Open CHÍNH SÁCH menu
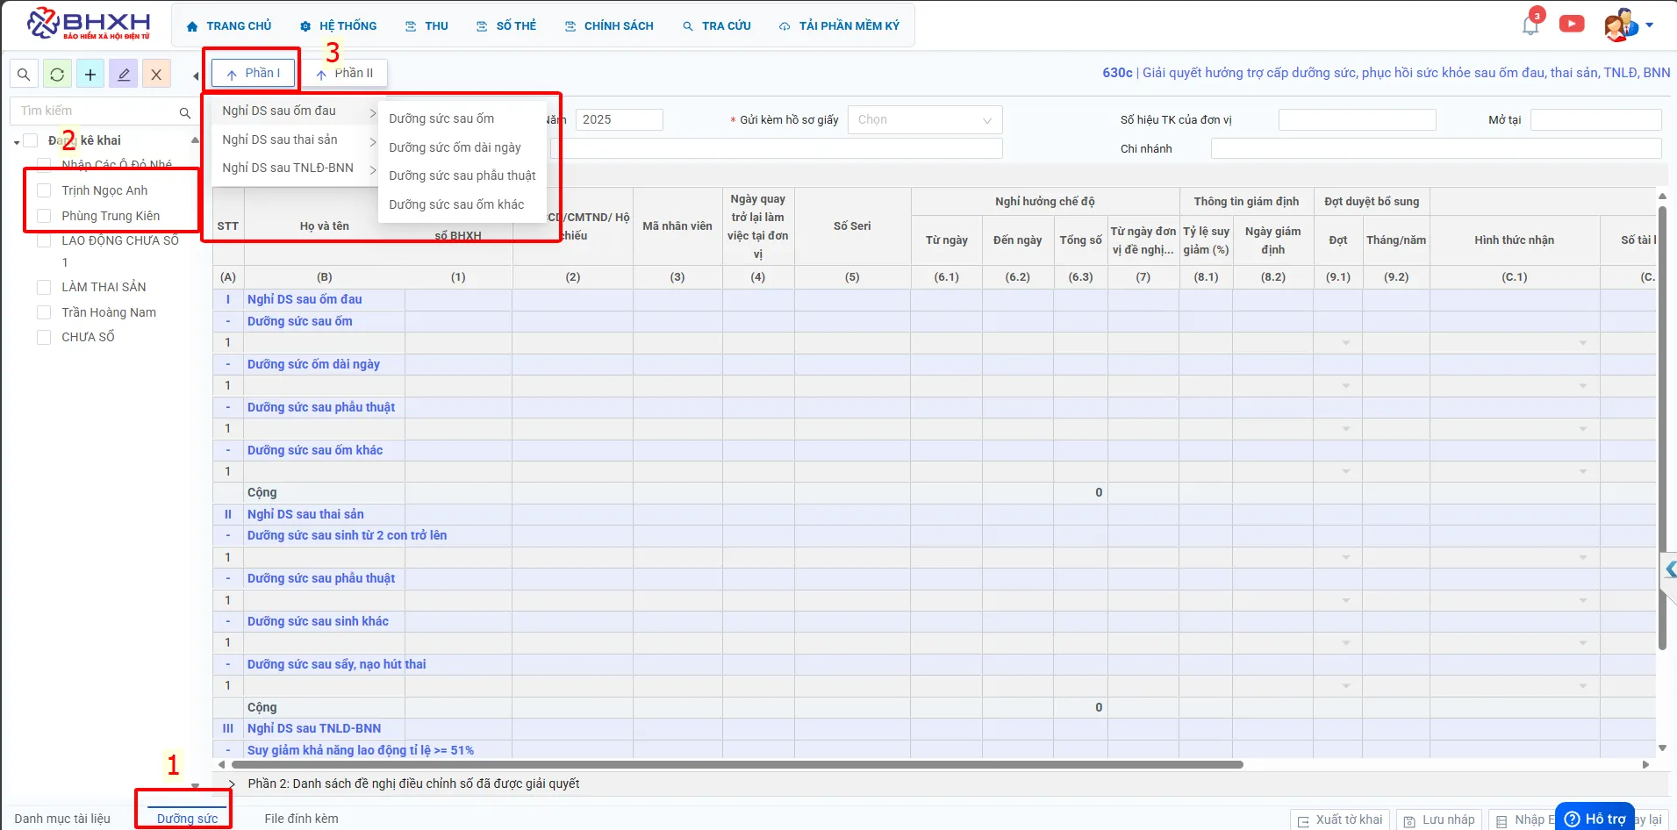Viewport: 1677px width, 830px height. pos(609,26)
